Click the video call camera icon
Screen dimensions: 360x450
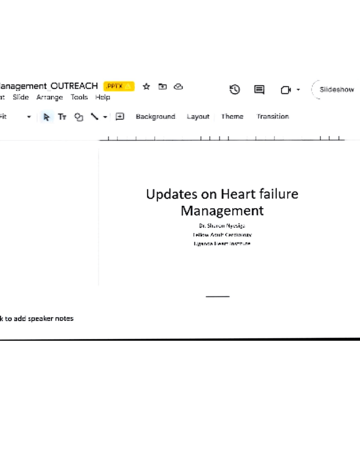[x=286, y=90]
